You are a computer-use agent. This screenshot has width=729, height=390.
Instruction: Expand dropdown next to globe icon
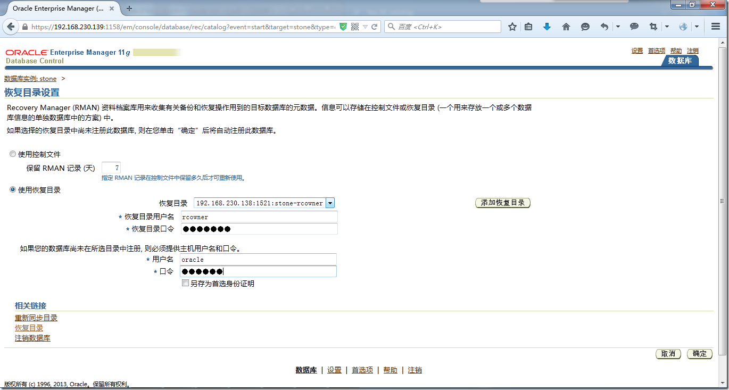pos(697,27)
